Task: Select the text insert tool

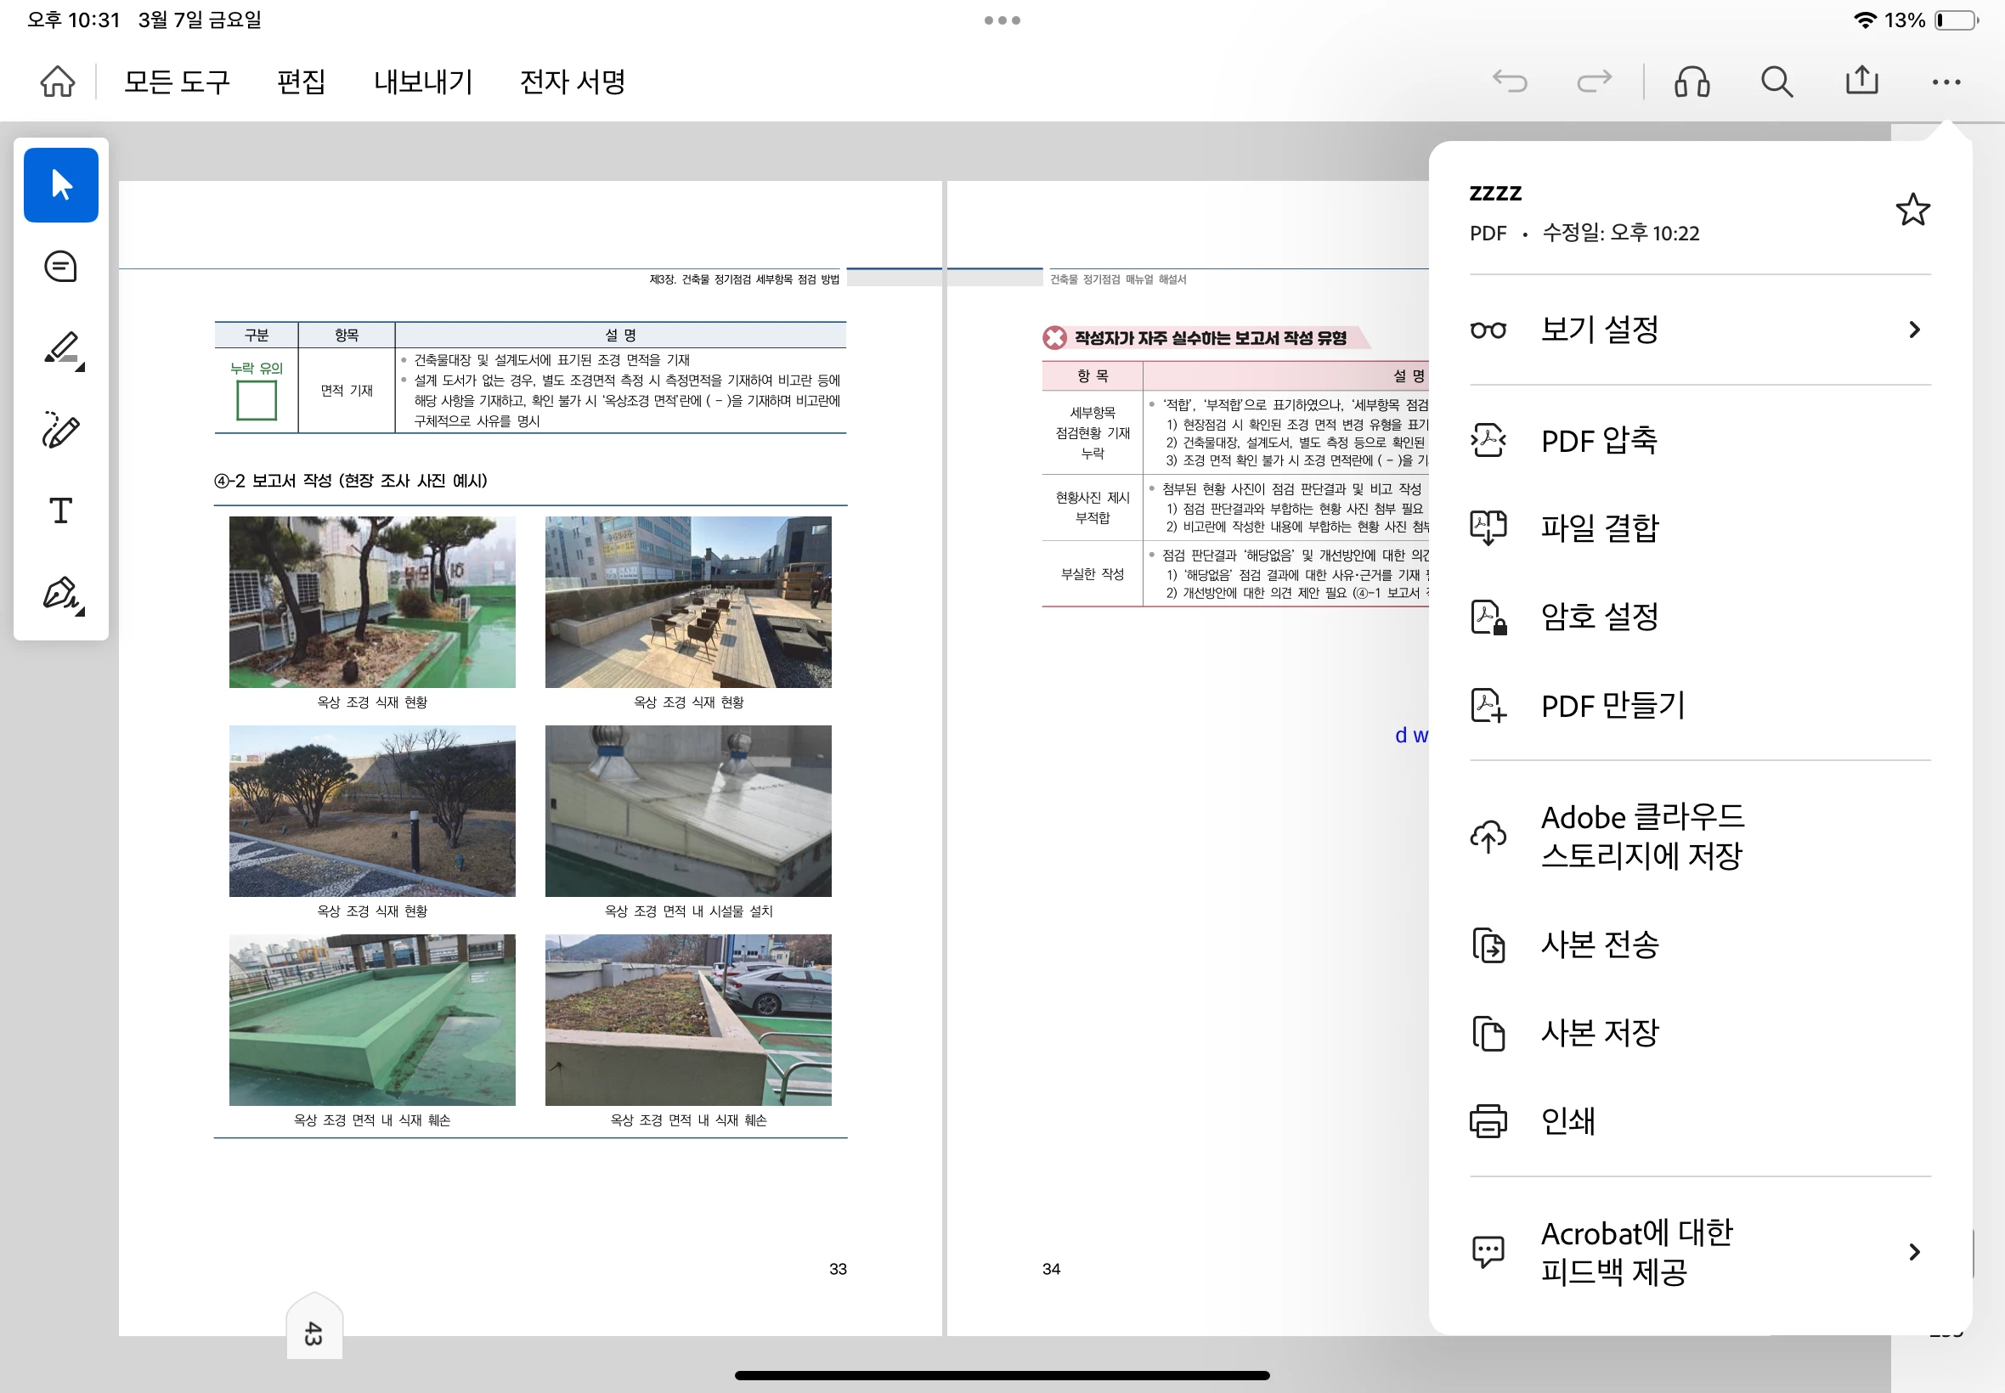Action: (x=60, y=511)
